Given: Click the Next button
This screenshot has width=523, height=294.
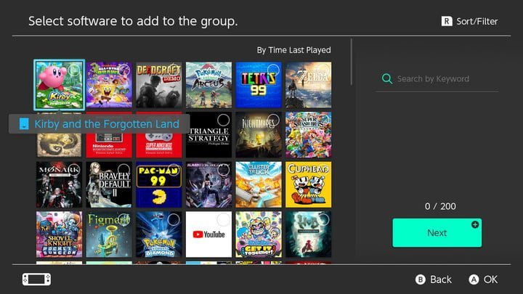Looking at the screenshot, I should coord(437,233).
